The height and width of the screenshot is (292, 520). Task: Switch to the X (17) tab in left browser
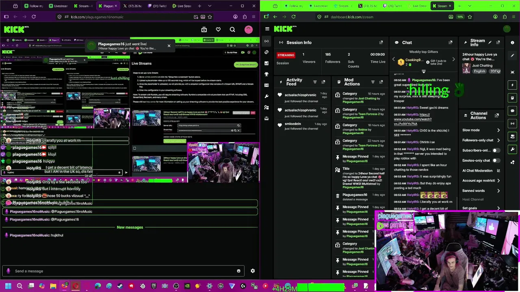132,6
